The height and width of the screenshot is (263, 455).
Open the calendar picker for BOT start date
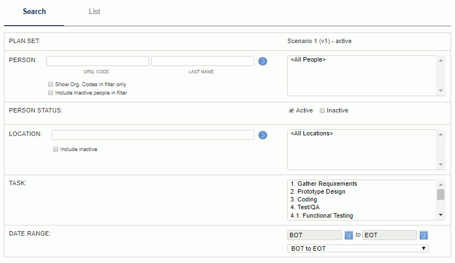click(x=348, y=235)
